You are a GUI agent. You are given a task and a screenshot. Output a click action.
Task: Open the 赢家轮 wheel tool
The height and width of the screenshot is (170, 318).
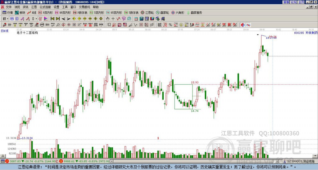point(162,12)
